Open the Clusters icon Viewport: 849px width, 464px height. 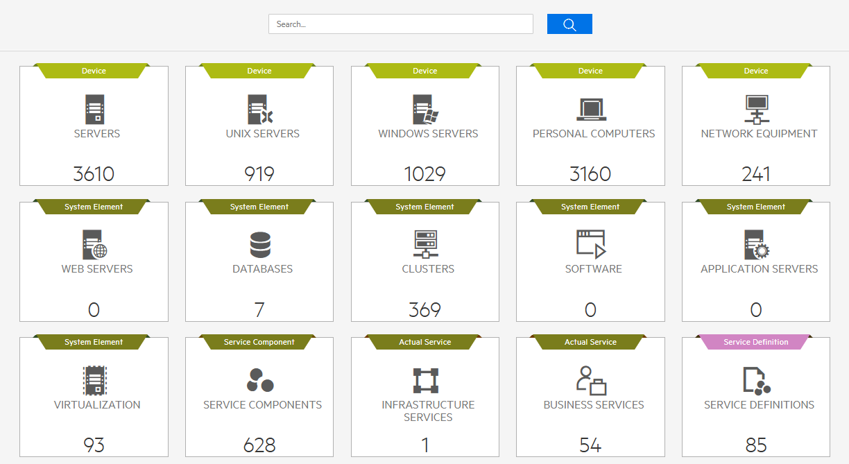[x=425, y=245]
